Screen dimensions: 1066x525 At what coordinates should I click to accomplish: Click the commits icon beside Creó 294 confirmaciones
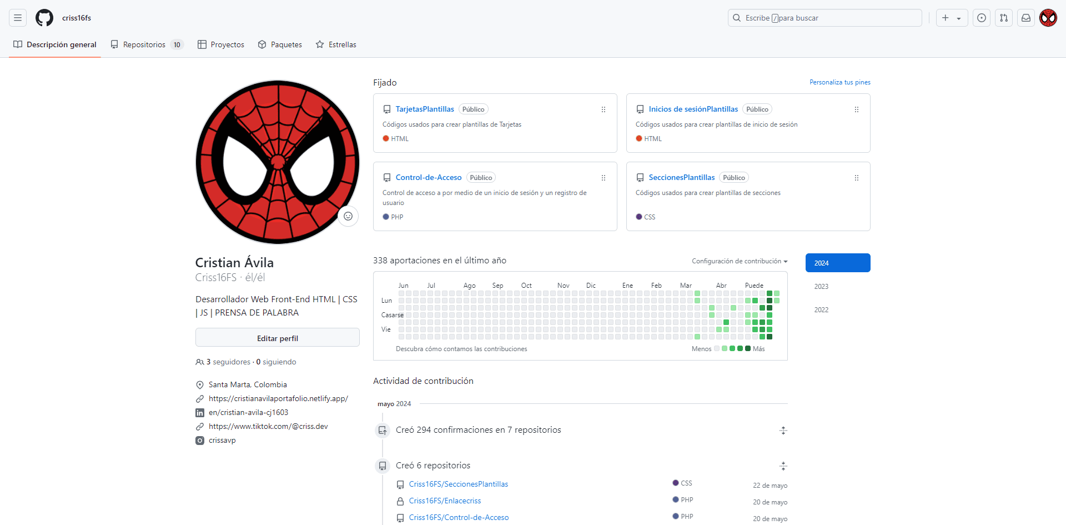(383, 430)
